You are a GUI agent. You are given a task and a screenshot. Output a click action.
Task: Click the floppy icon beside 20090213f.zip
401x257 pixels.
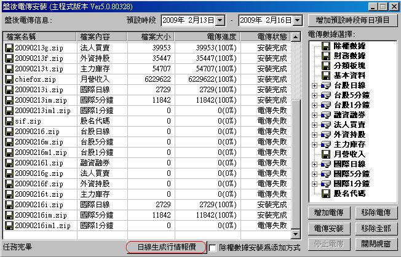click(x=9, y=58)
